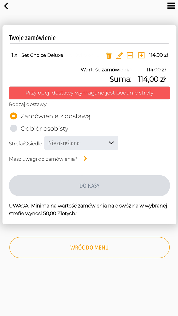Screen dimensions: 178x316
Task: Delete Set Choice Deluxe using trash icon
Action: tap(109, 55)
